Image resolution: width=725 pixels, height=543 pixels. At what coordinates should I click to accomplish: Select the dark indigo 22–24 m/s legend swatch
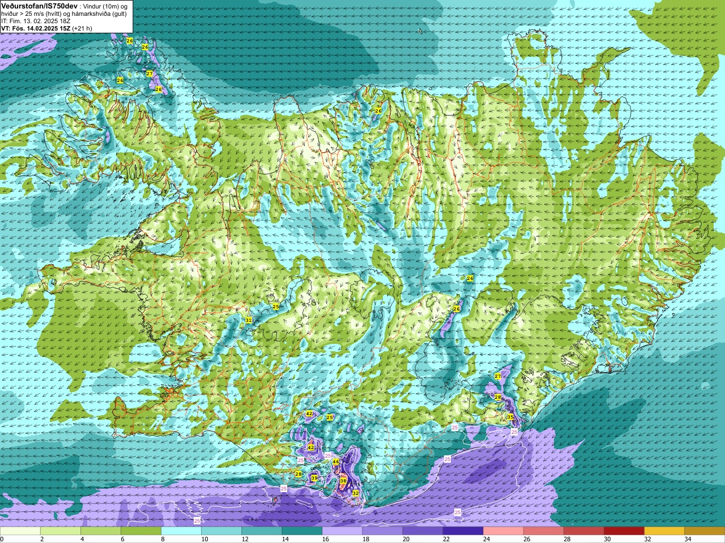pyautogui.click(x=463, y=531)
